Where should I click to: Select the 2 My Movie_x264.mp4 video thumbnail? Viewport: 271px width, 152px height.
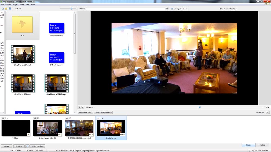click(x=23, y=54)
